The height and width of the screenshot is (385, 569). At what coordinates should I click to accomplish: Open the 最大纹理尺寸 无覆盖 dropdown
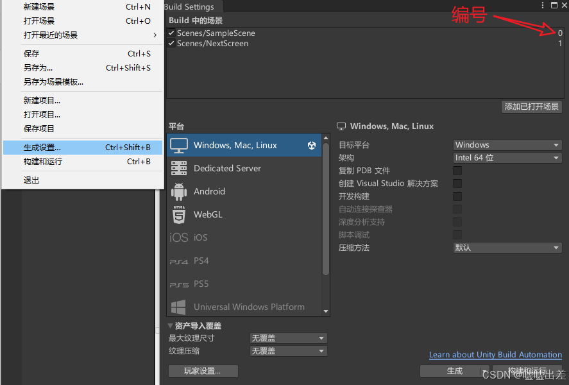tap(289, 338)
